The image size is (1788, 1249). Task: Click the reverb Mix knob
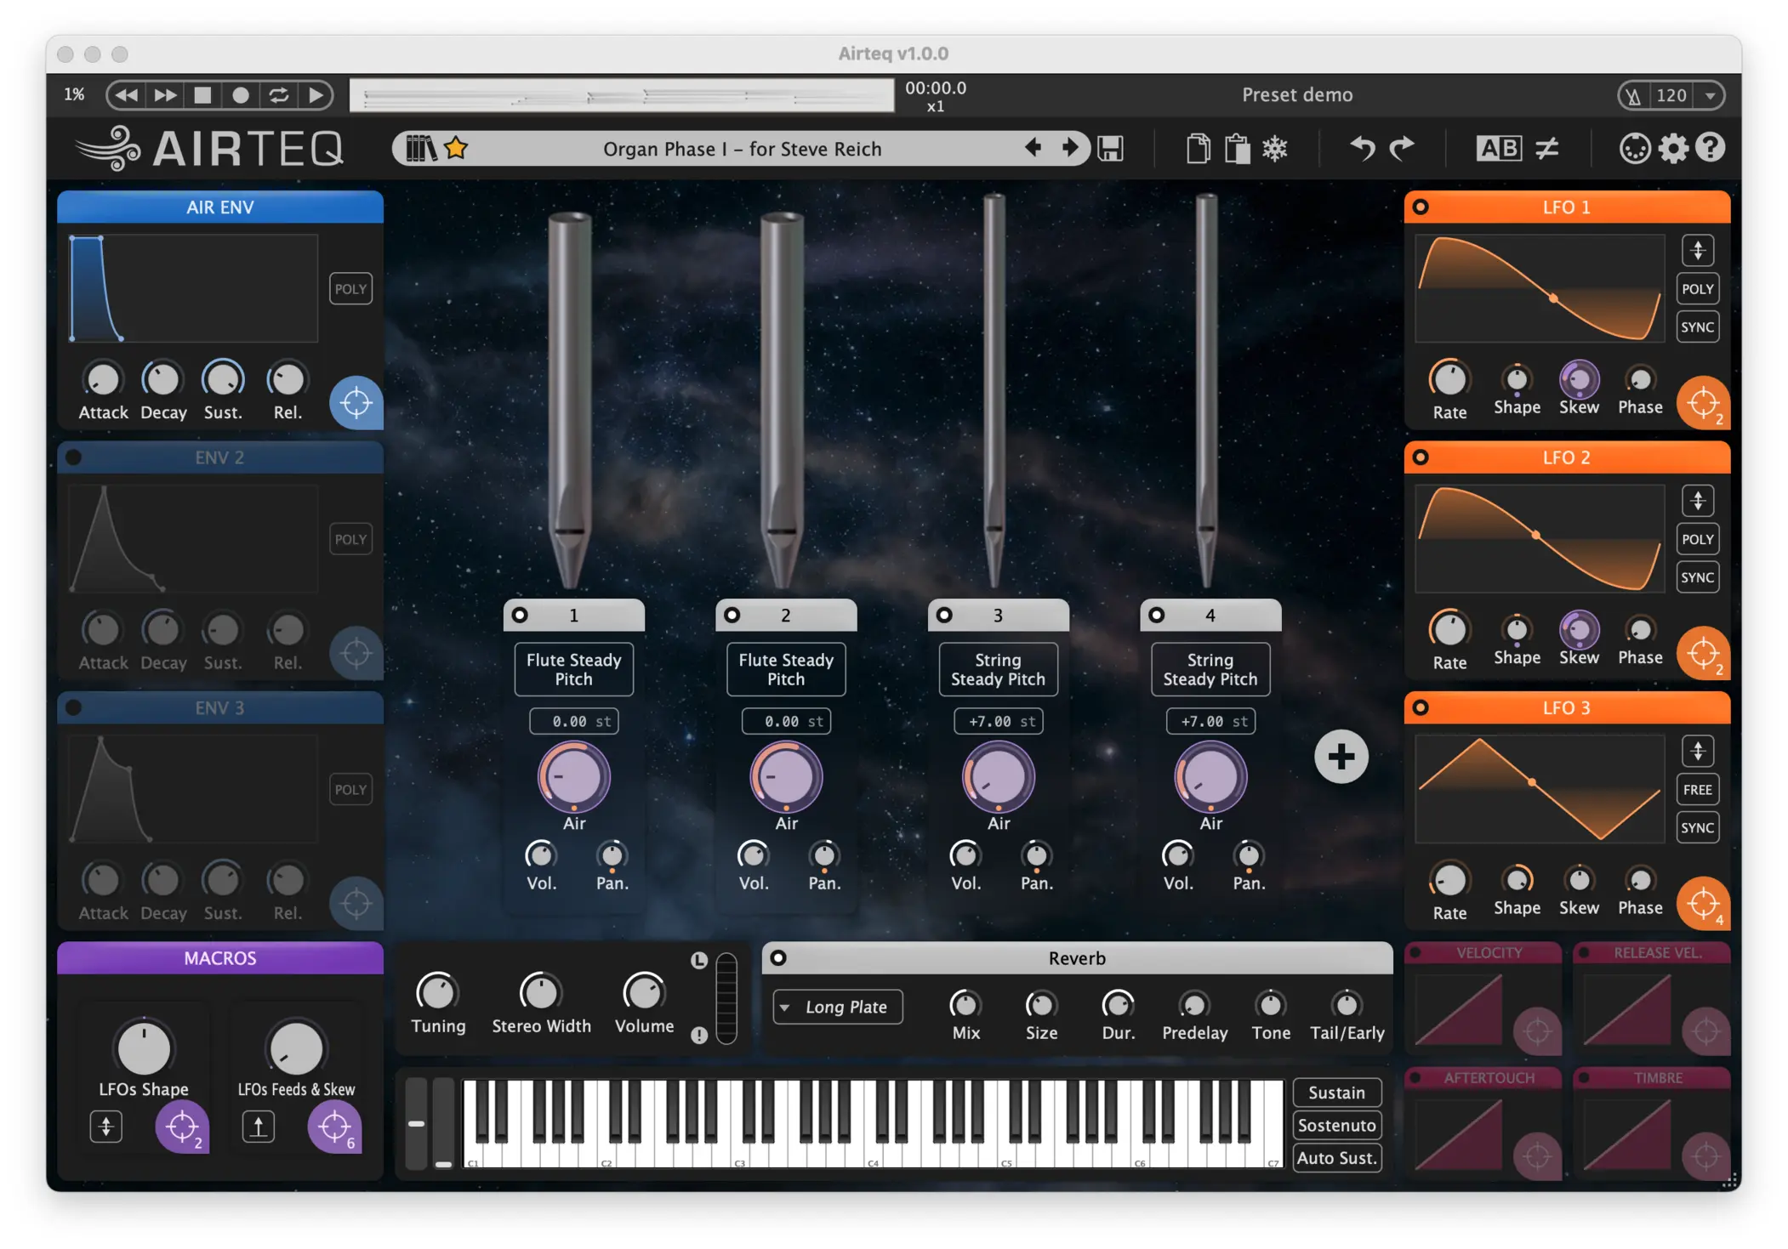[965, 1005]
